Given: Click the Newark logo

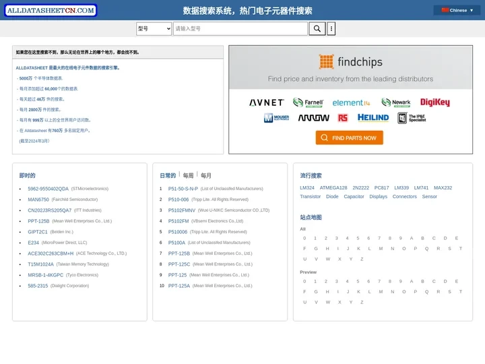Looking at the screenshot, I should [x=395, y=102].
